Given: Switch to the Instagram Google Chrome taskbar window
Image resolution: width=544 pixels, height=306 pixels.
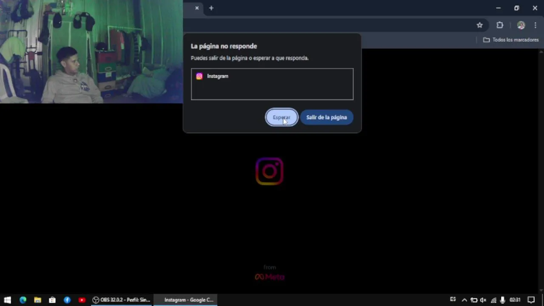Looking at the screenshot, I should point(185,300).
